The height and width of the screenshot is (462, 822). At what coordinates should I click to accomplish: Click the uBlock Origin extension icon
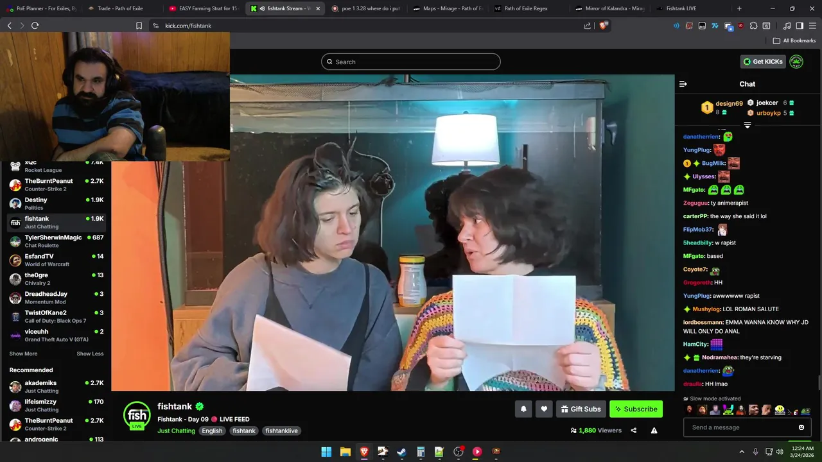pyautogui.click(x=740, y=26)
